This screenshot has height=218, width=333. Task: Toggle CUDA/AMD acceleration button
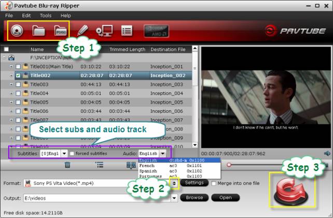[157, 31]
